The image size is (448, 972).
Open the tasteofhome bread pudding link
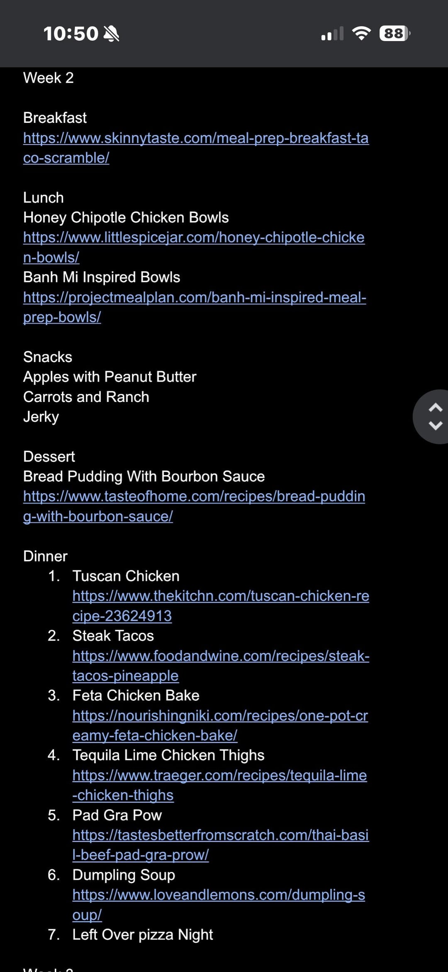coord(194,497)
